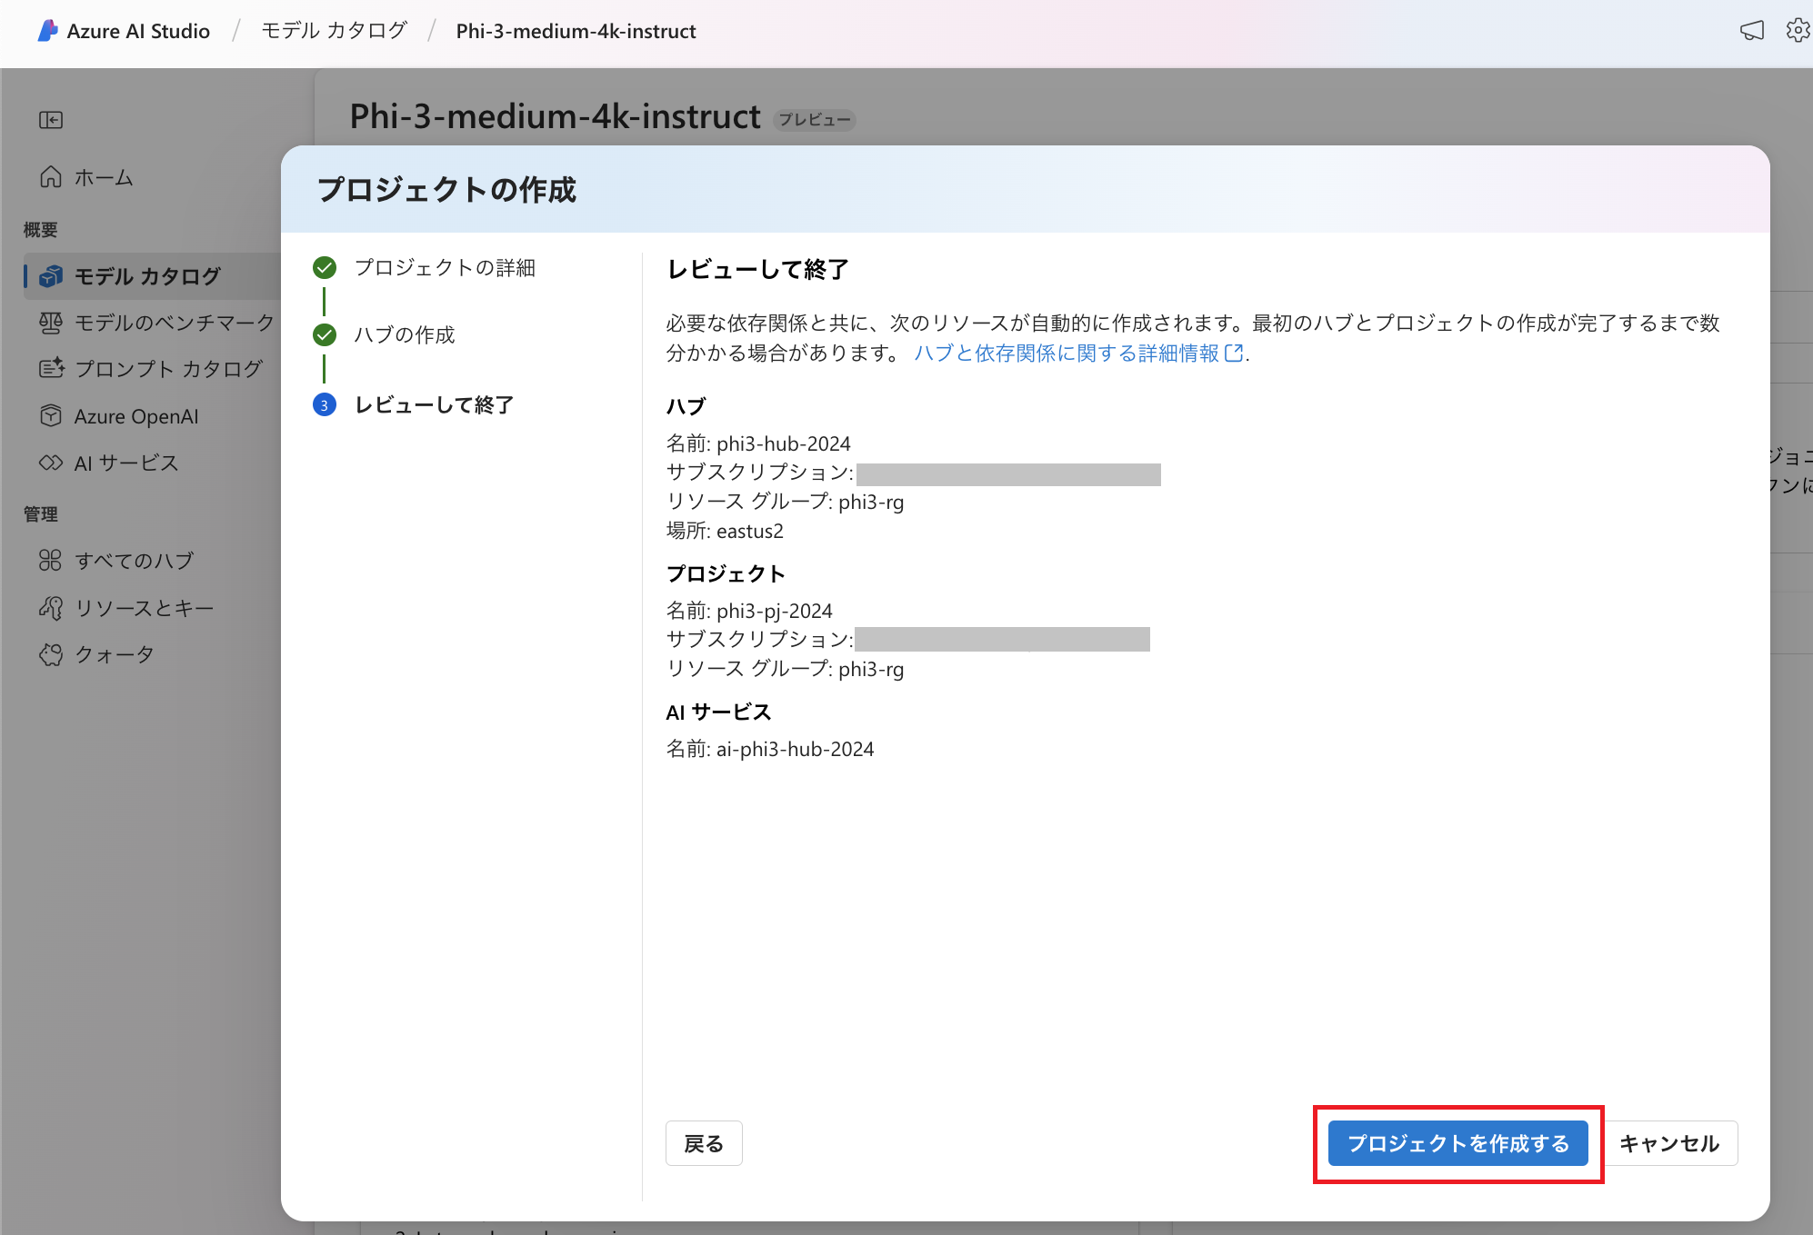
Task: Click 概要 sidebar section label
Action: click(41, 230)
